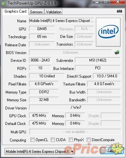This screenshot has width=126, height=158.
Task: Click the camera screenshot icon
Action: (x=120, y=11)
